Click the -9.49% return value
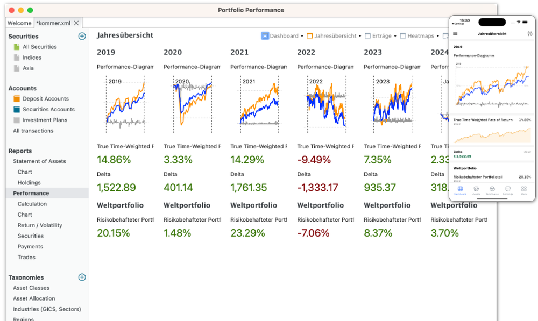 314,160
